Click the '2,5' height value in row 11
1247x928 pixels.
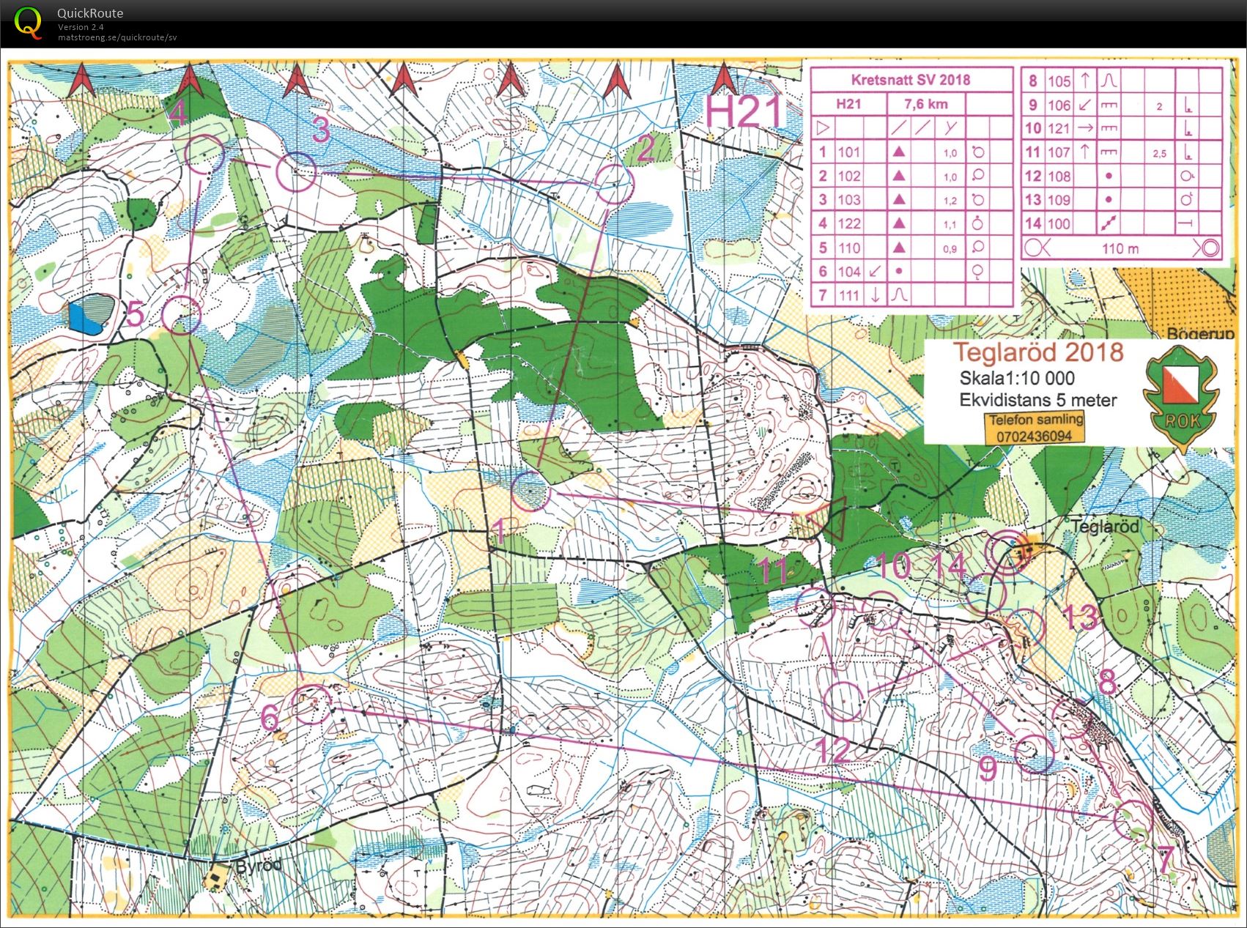pyautogui.click(x=1158, y=154)
